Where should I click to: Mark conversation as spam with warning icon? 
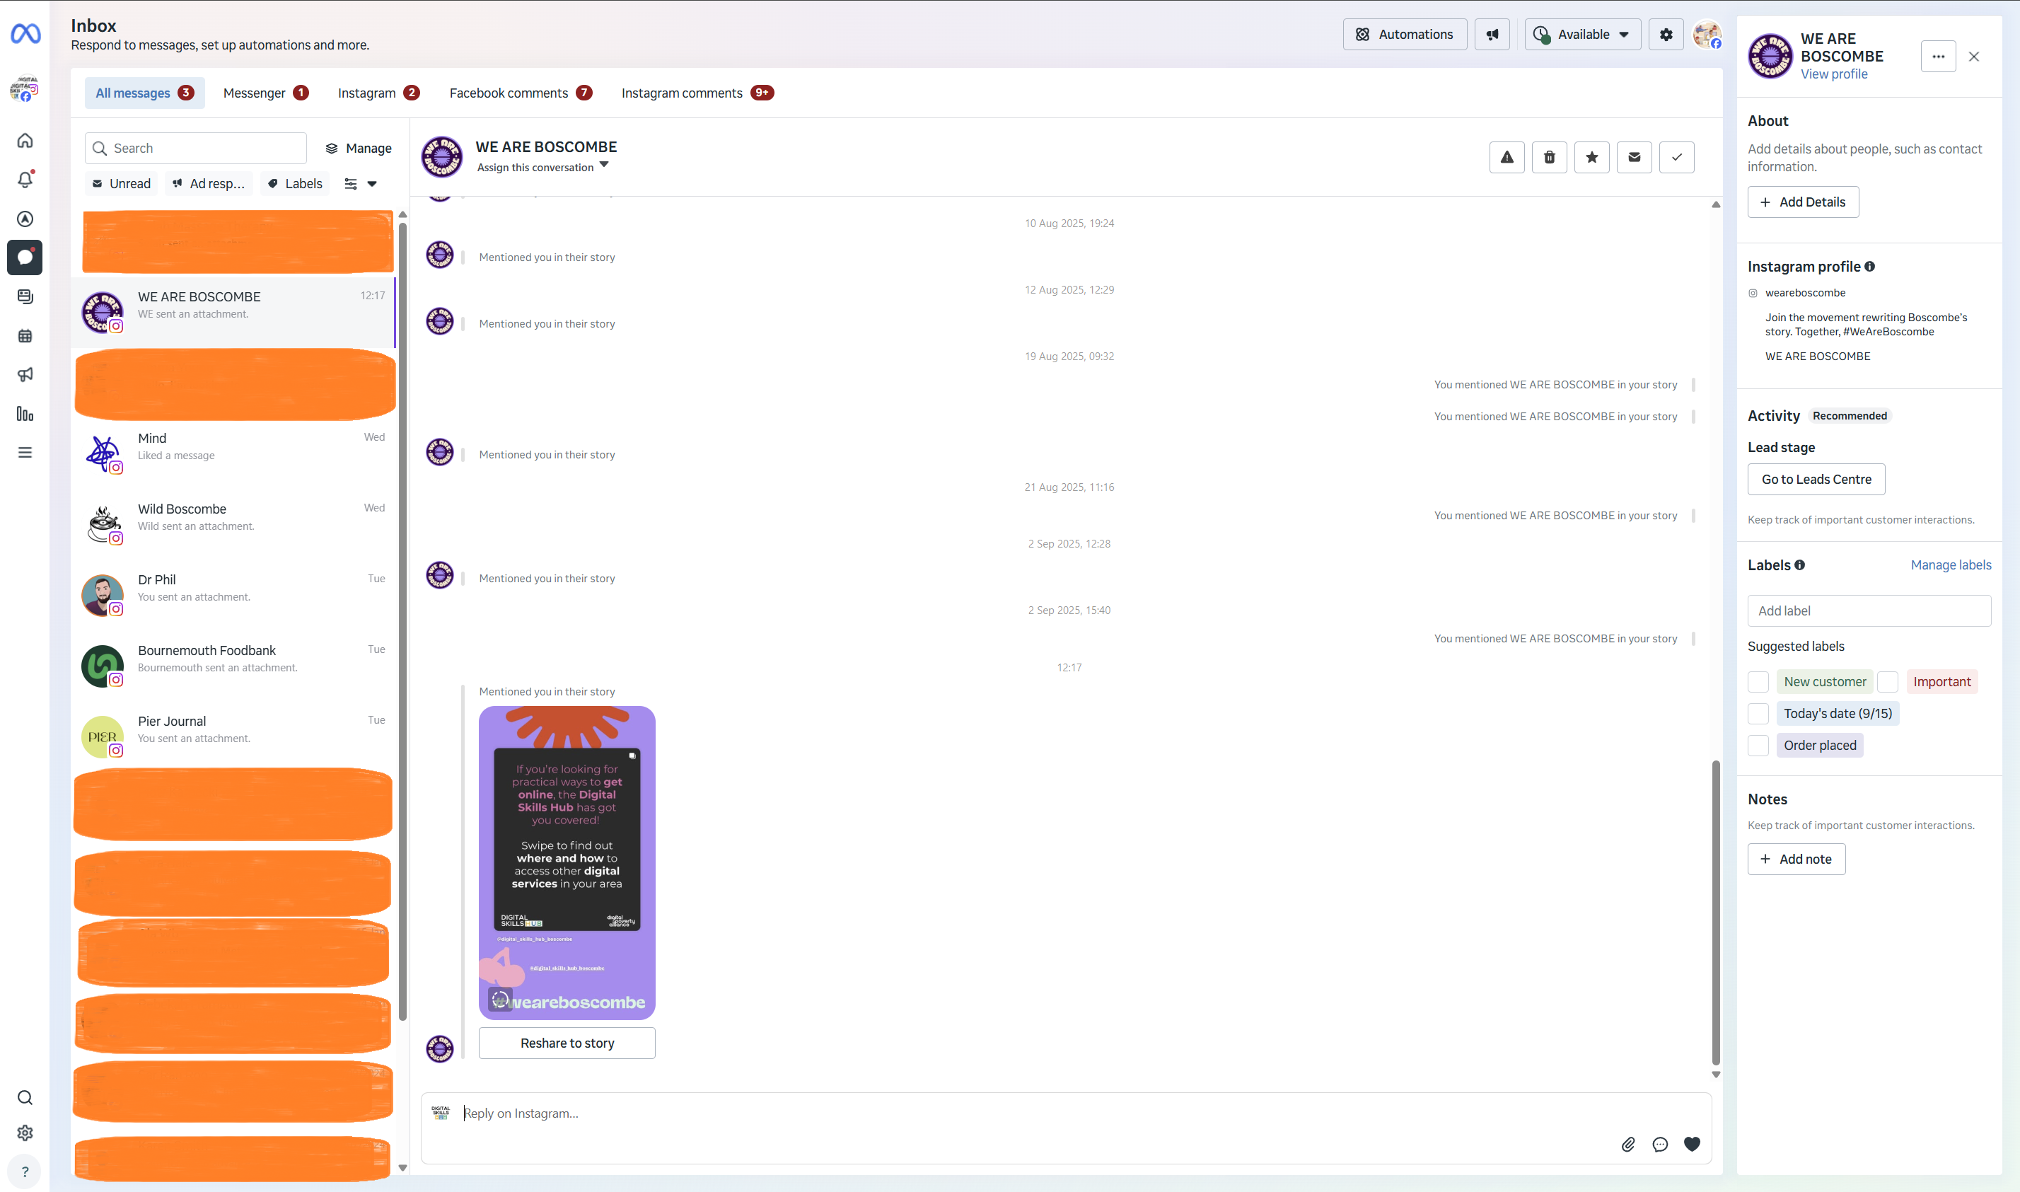pyautogui.click(x=1507, y=158)
